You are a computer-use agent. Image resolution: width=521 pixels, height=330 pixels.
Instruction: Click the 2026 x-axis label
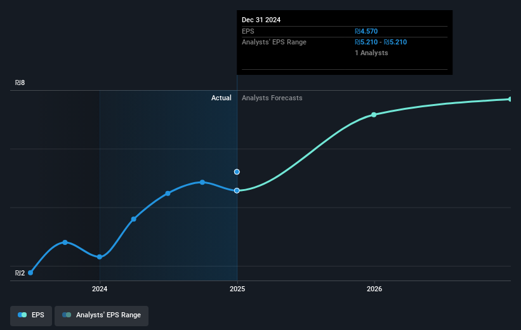click(374, 289)
